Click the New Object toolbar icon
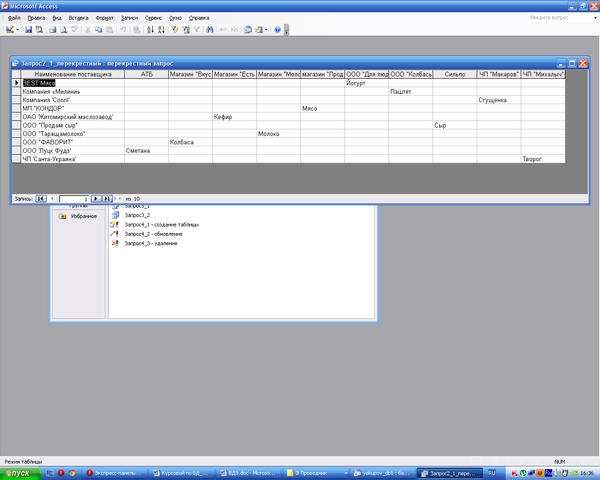The height and width of the screenshot is (480, 600). pyautogui.click(x=259, y=30)
